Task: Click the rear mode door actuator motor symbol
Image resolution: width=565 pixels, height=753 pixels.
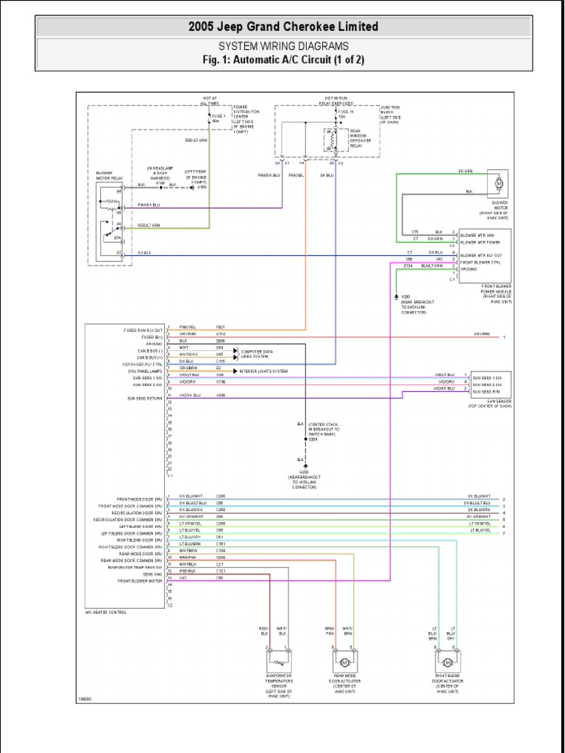Action: tap(344, 663)
